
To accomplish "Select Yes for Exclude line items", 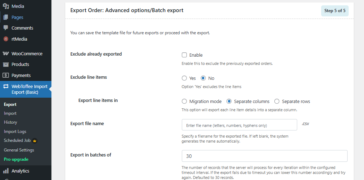I will 184,78.
